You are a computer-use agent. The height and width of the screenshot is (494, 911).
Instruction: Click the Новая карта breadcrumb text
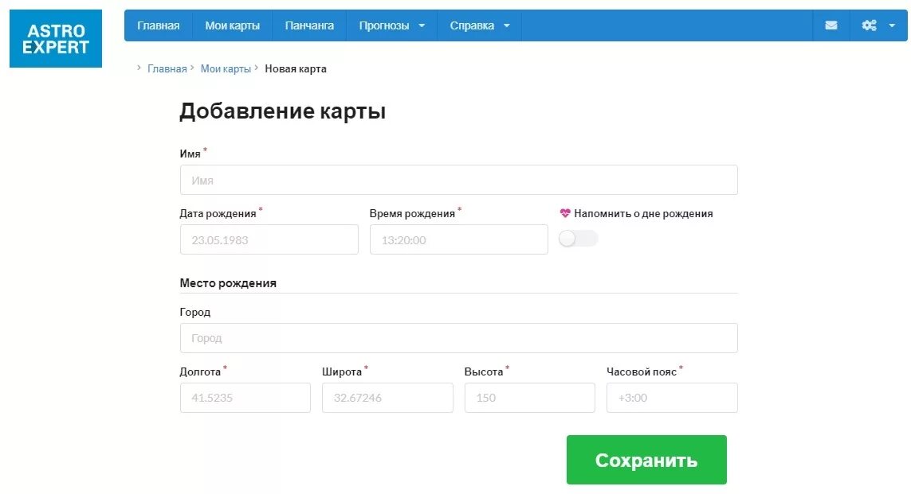[x=296, y=68]
